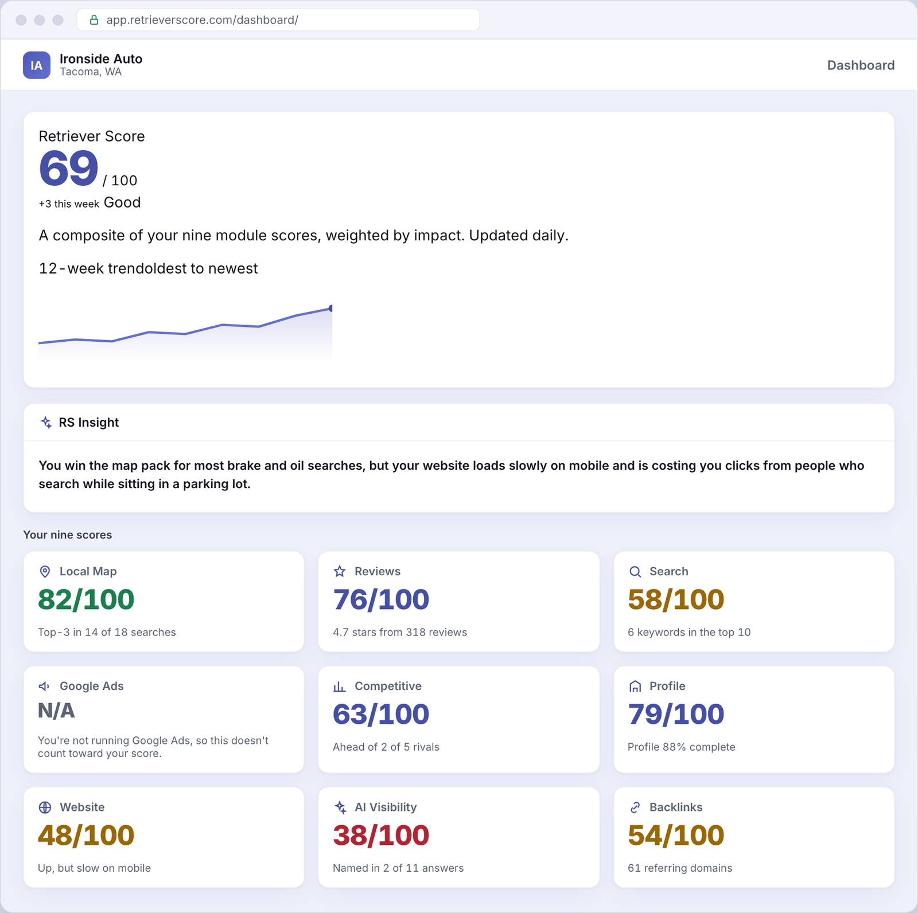Viewport: 918px width, 913px height.
Task: Click the 82/100 Local Map score
Action: click(x=86, y=600)
